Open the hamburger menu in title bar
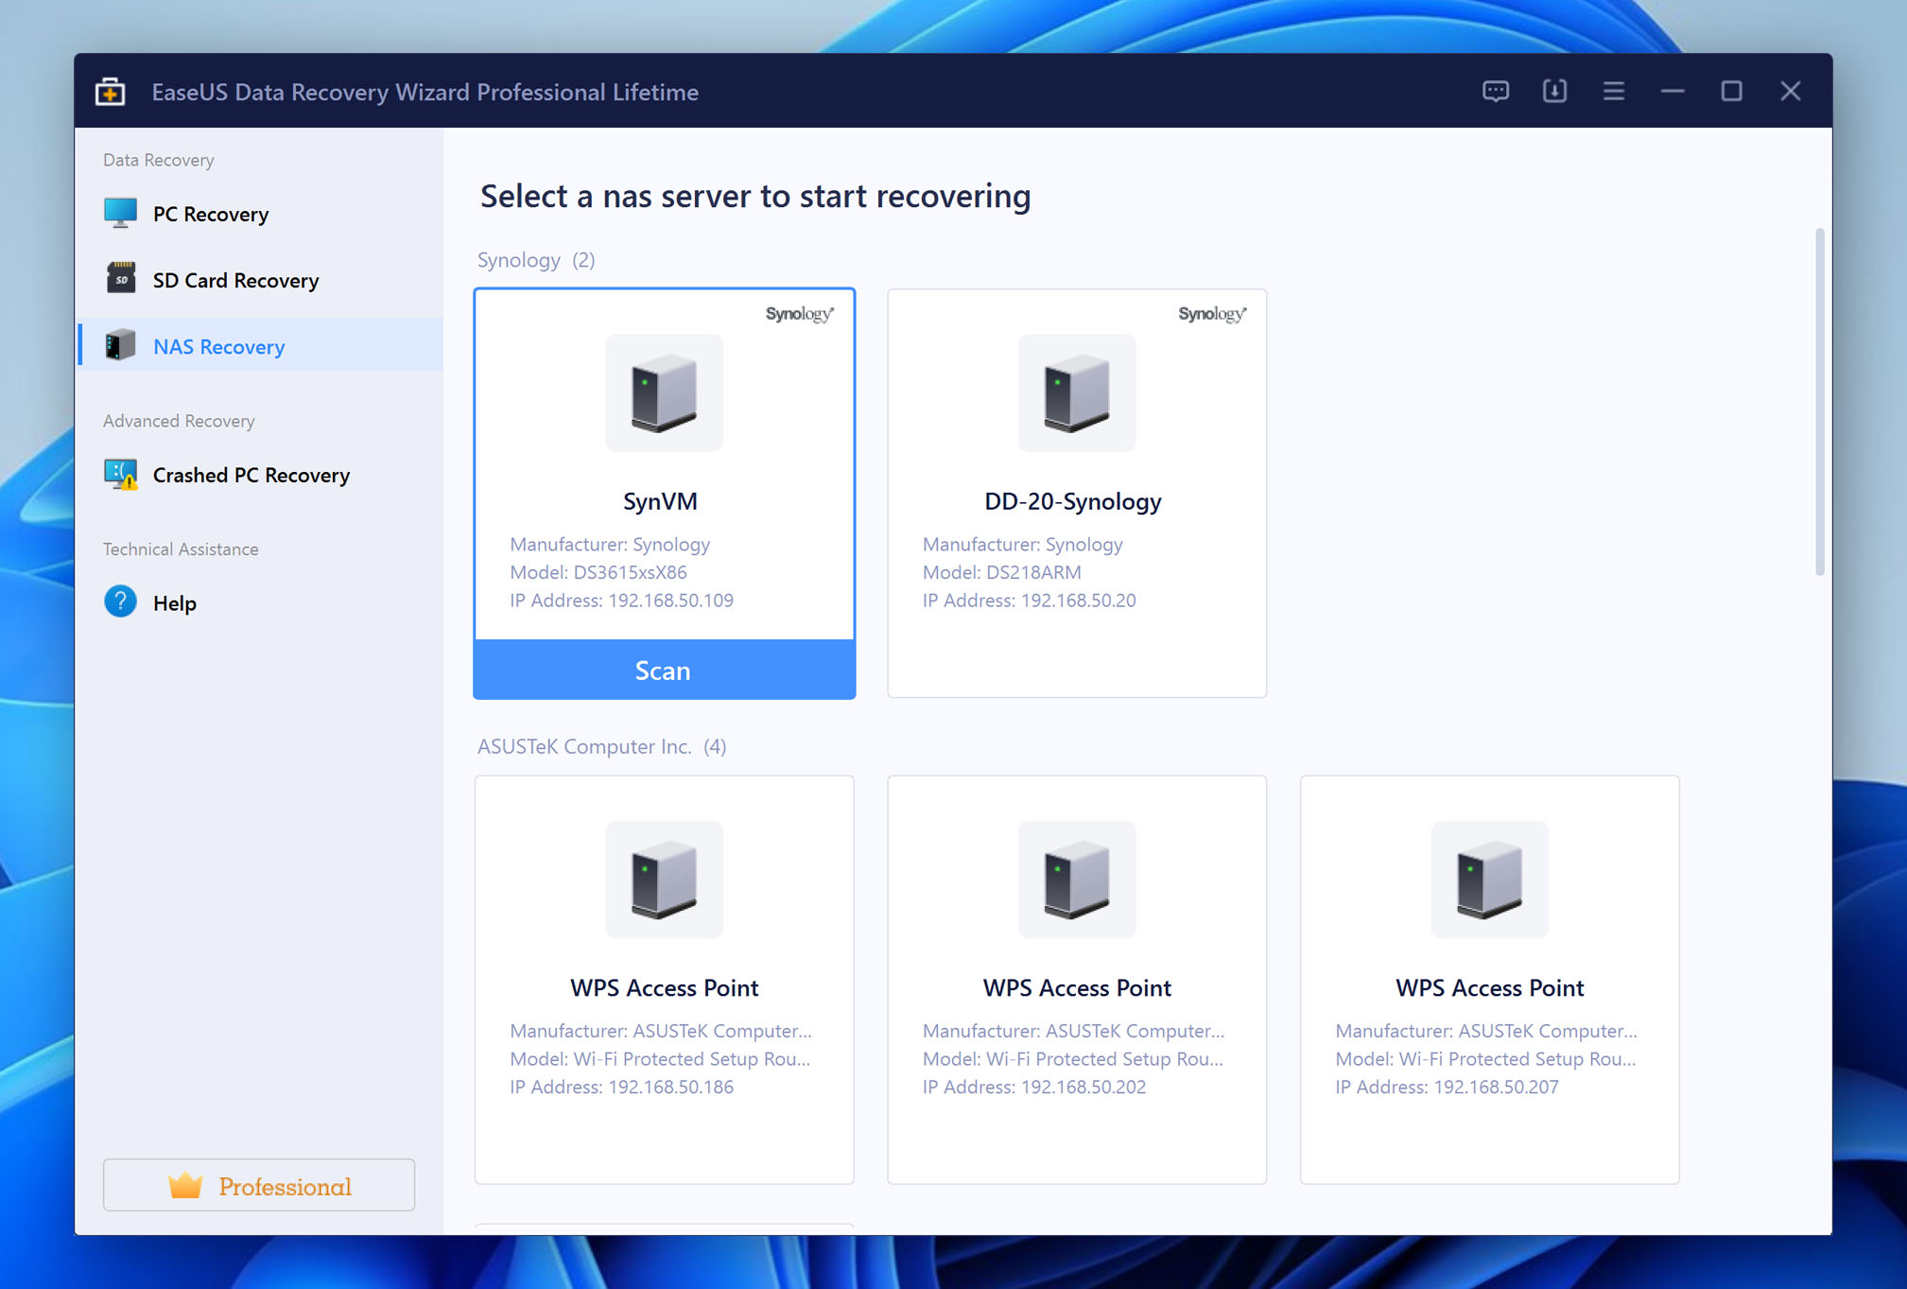Screen dimensions: 1907x1289 click(1614, 91)
